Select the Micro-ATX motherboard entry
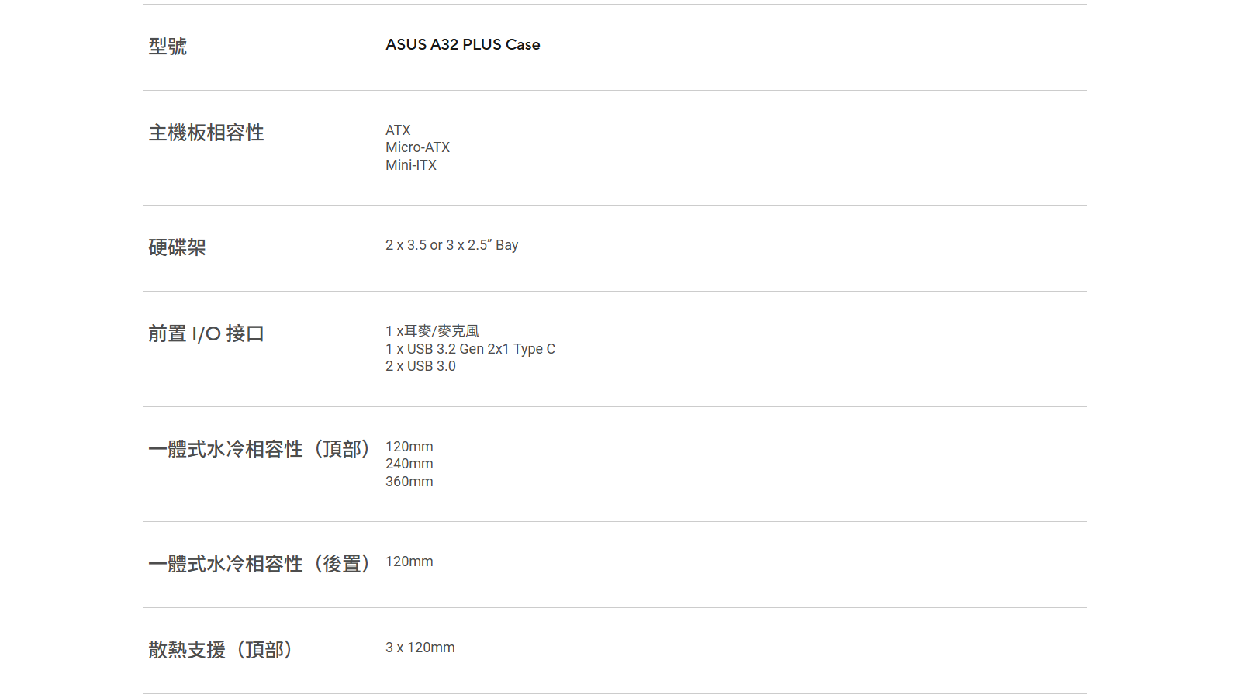Screen dimensions: 1244x698 pyautogui.click(x=417, y=147)
